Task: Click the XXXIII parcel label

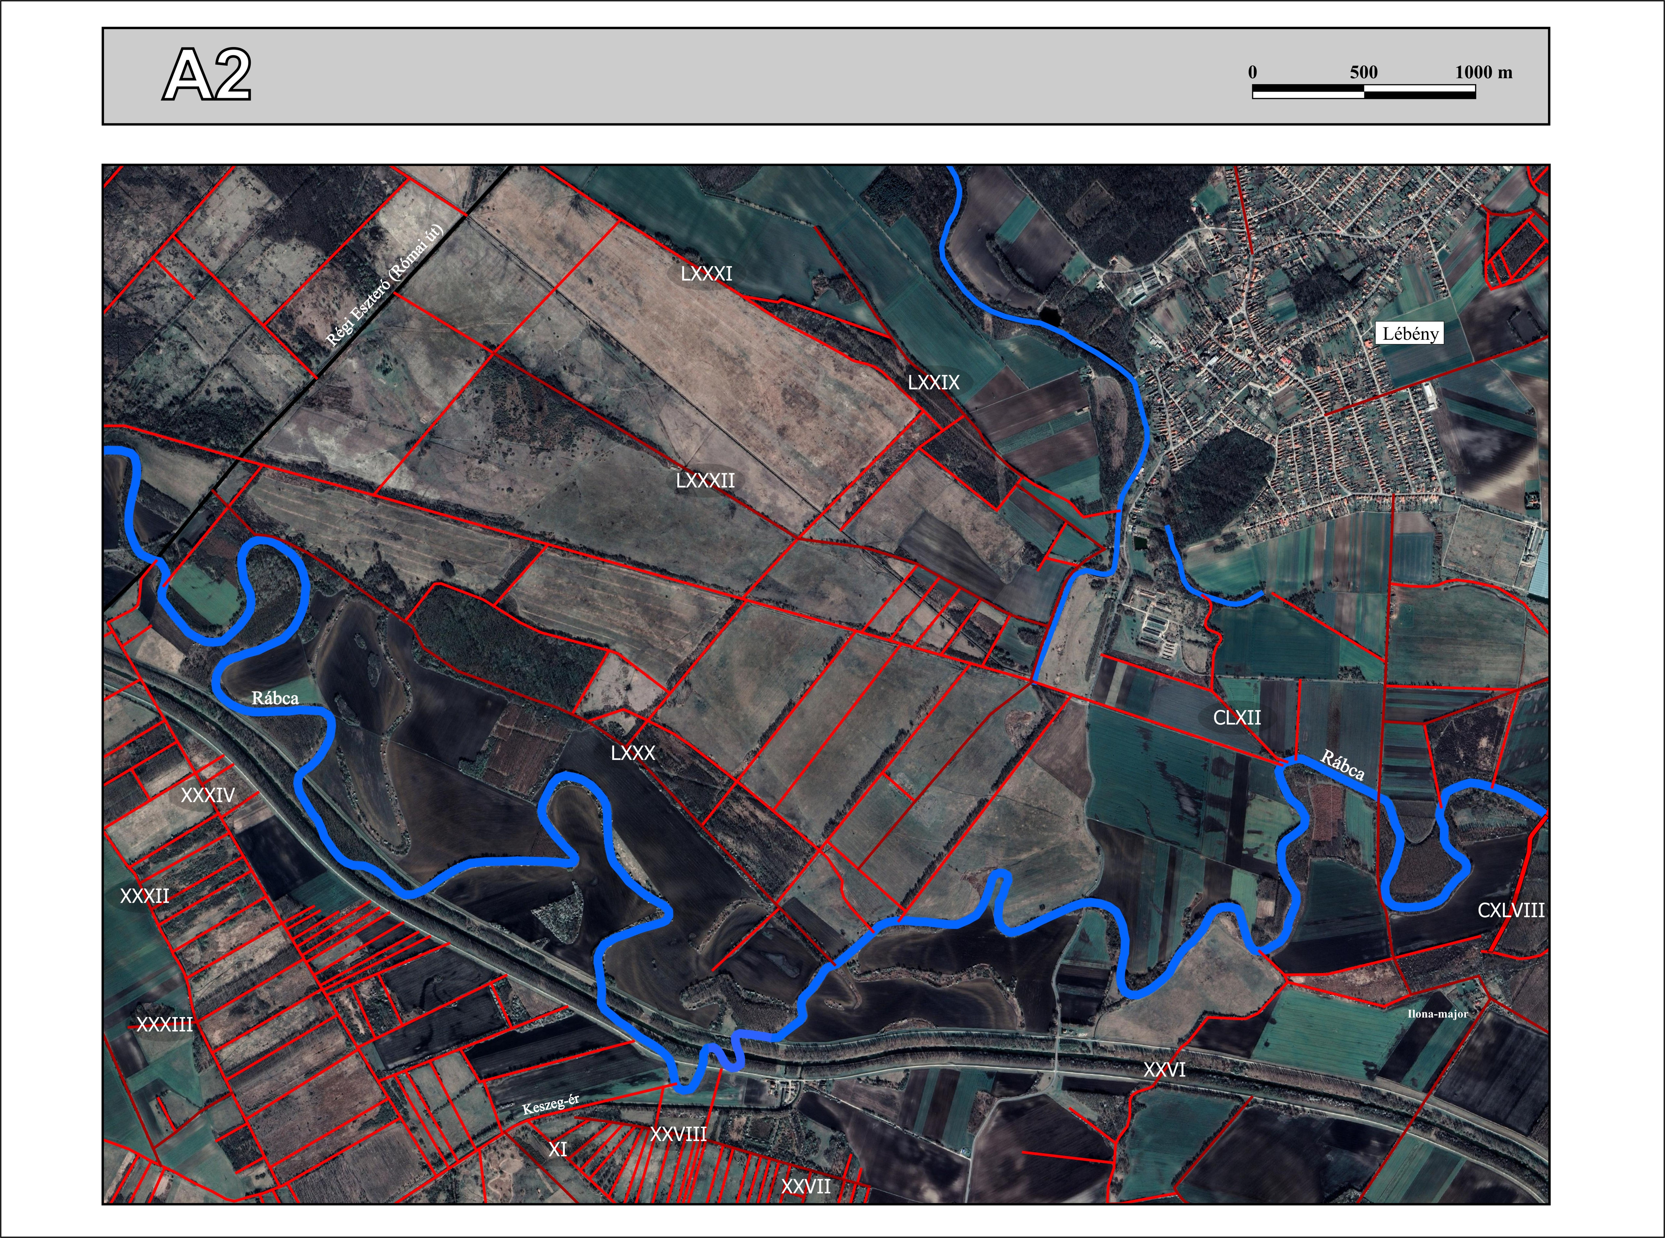Action: 164,1024
